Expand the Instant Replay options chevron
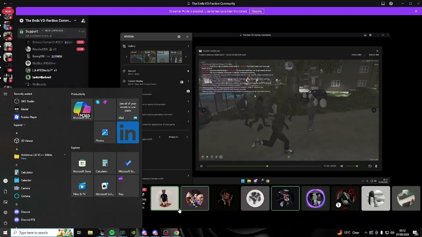Screen dimensions: 422x237 click(188, 81)
